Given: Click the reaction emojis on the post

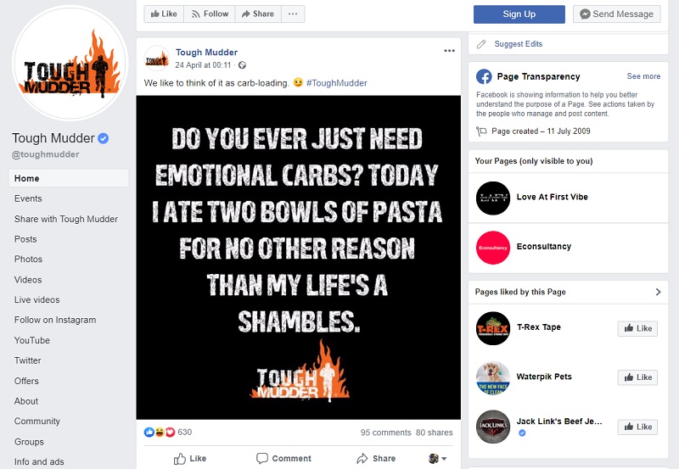Looking at the screenshot, I should [x=160, y=432].
